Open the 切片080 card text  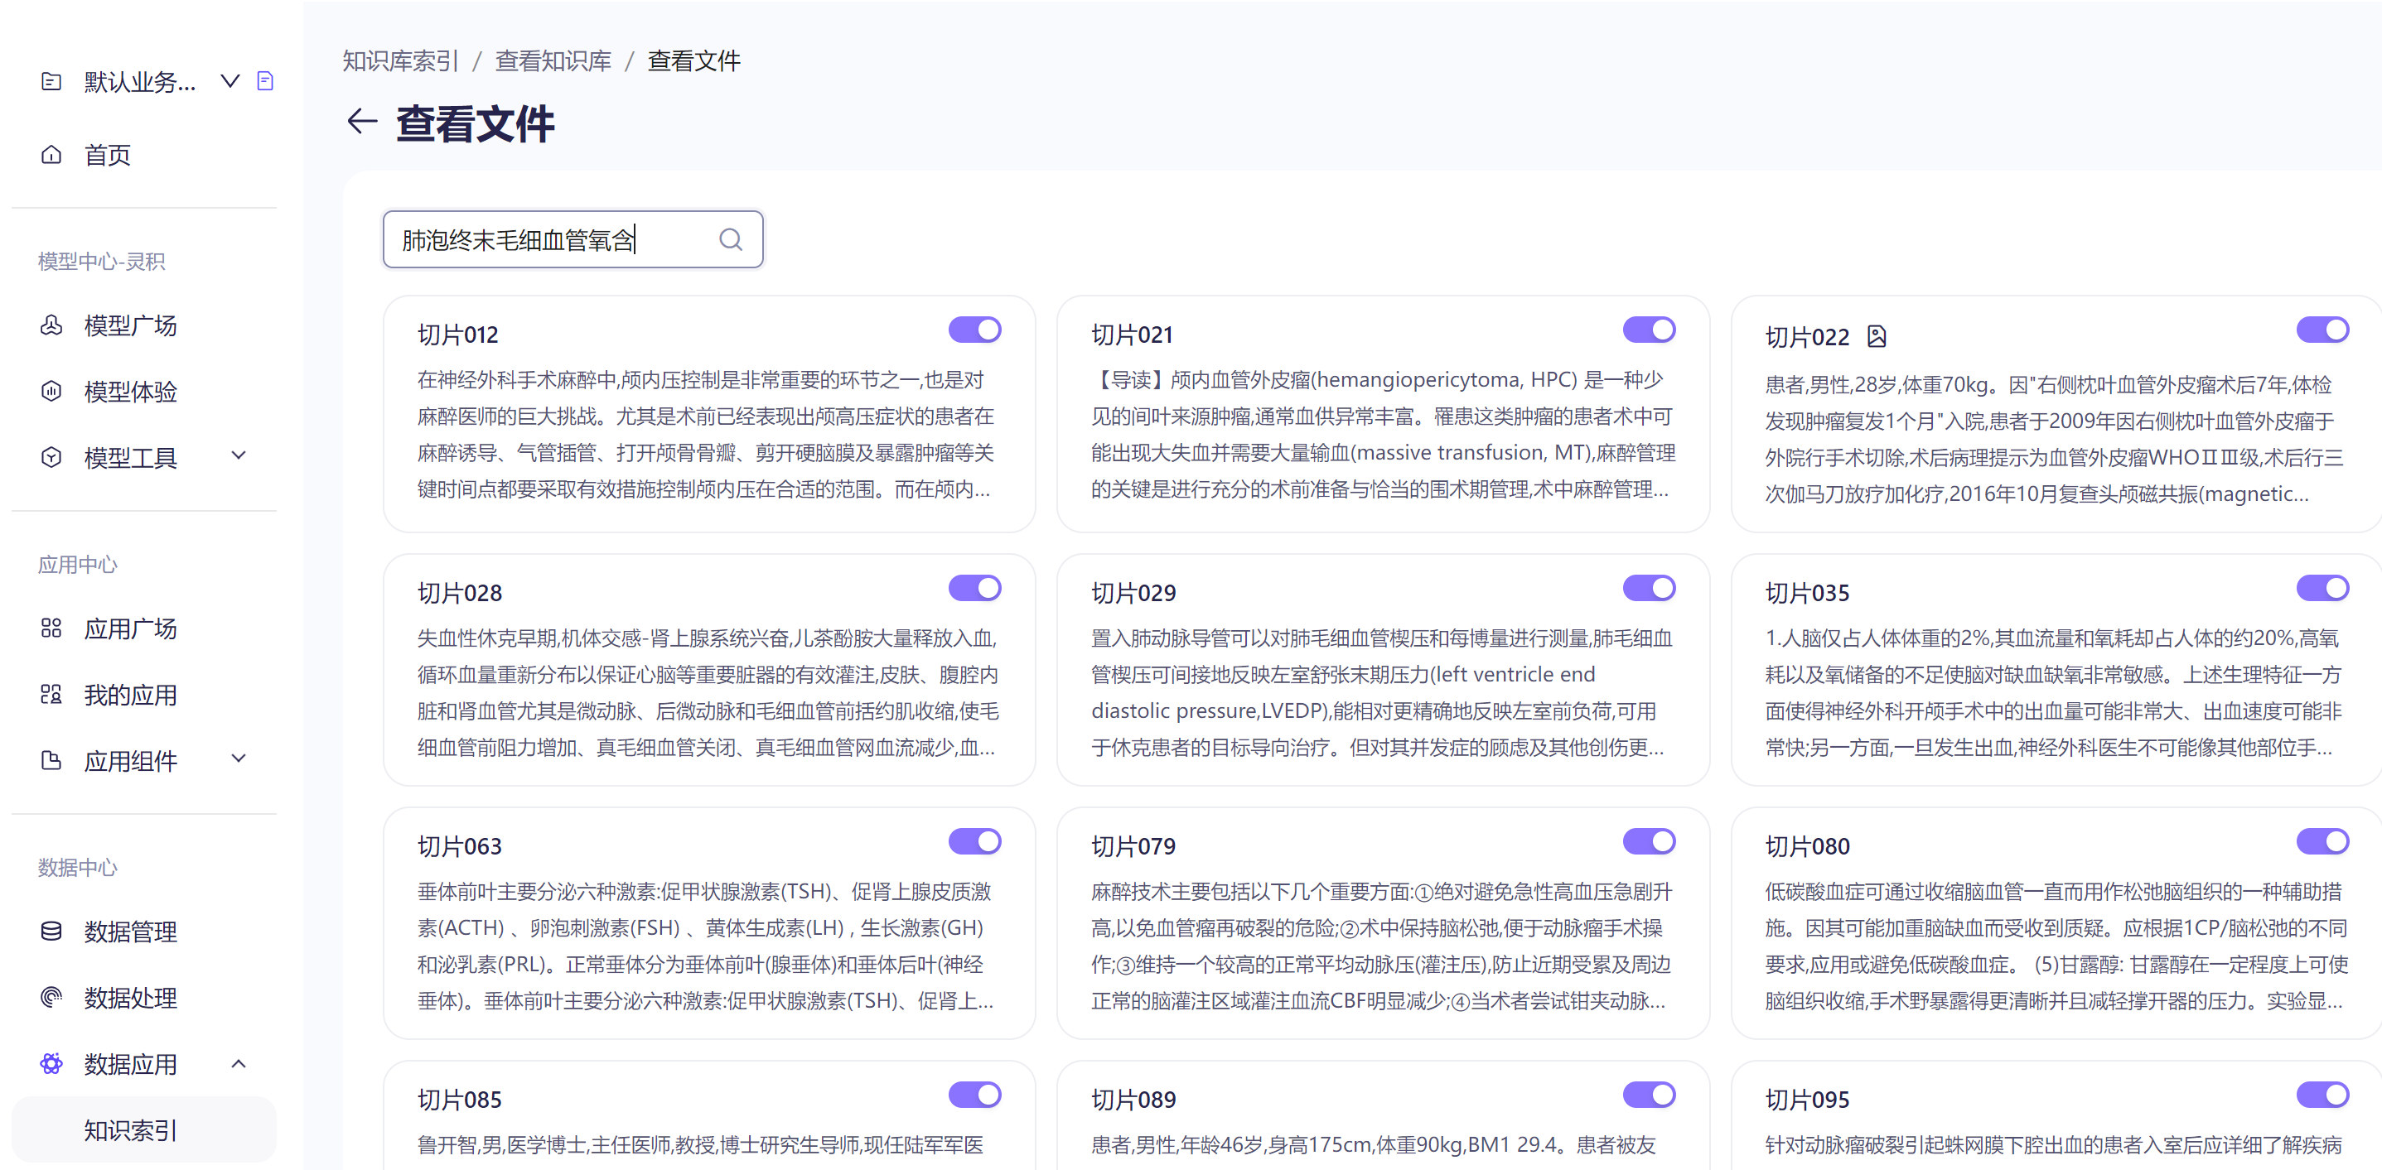(2056, 946)
